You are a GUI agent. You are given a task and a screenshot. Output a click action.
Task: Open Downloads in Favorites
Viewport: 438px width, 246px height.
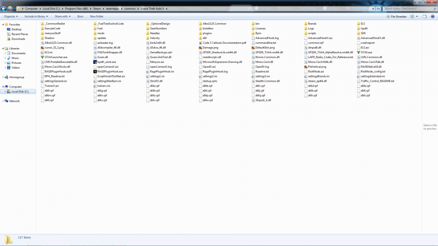[18, 39]
